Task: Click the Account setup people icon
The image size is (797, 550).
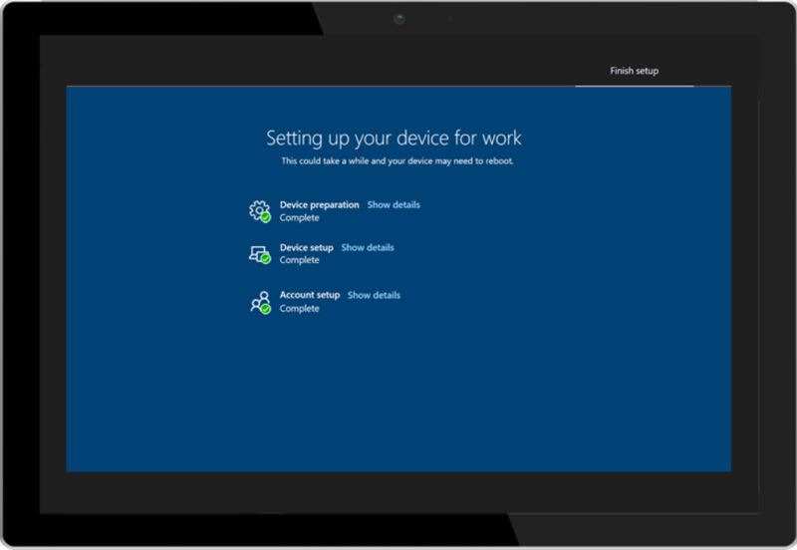Action: (x=260, y=303)
